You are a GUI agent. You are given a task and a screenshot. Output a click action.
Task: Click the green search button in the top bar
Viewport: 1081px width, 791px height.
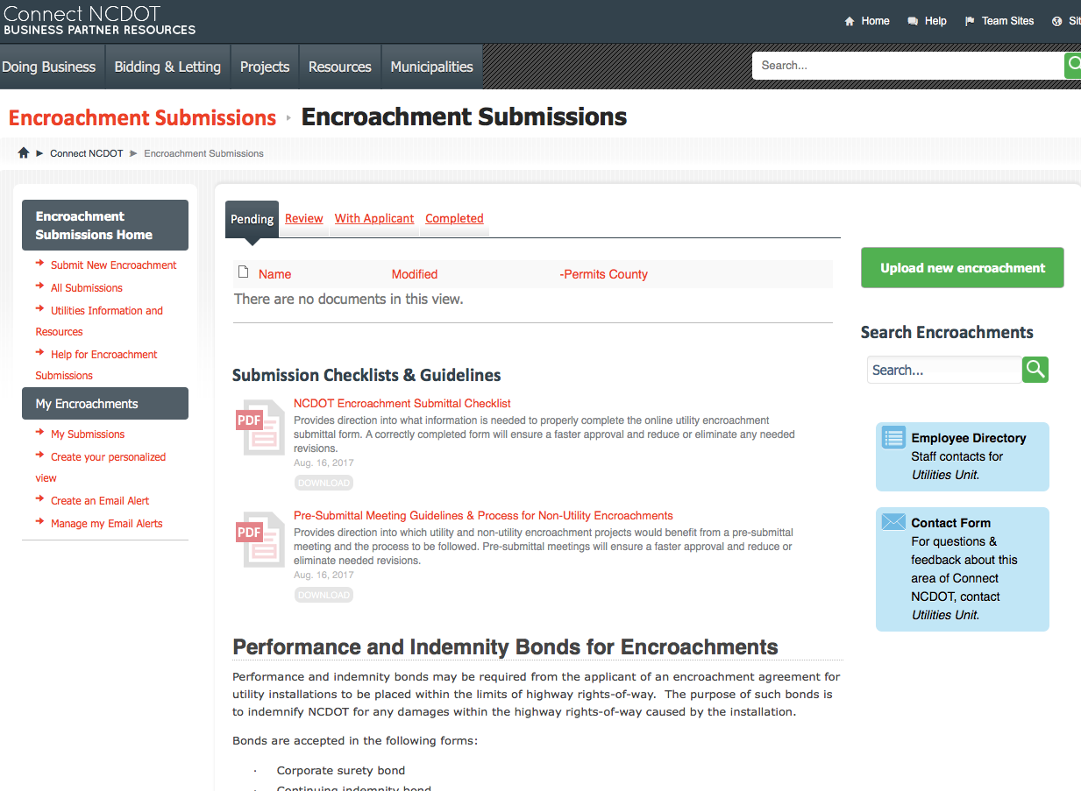[1072, 66]
